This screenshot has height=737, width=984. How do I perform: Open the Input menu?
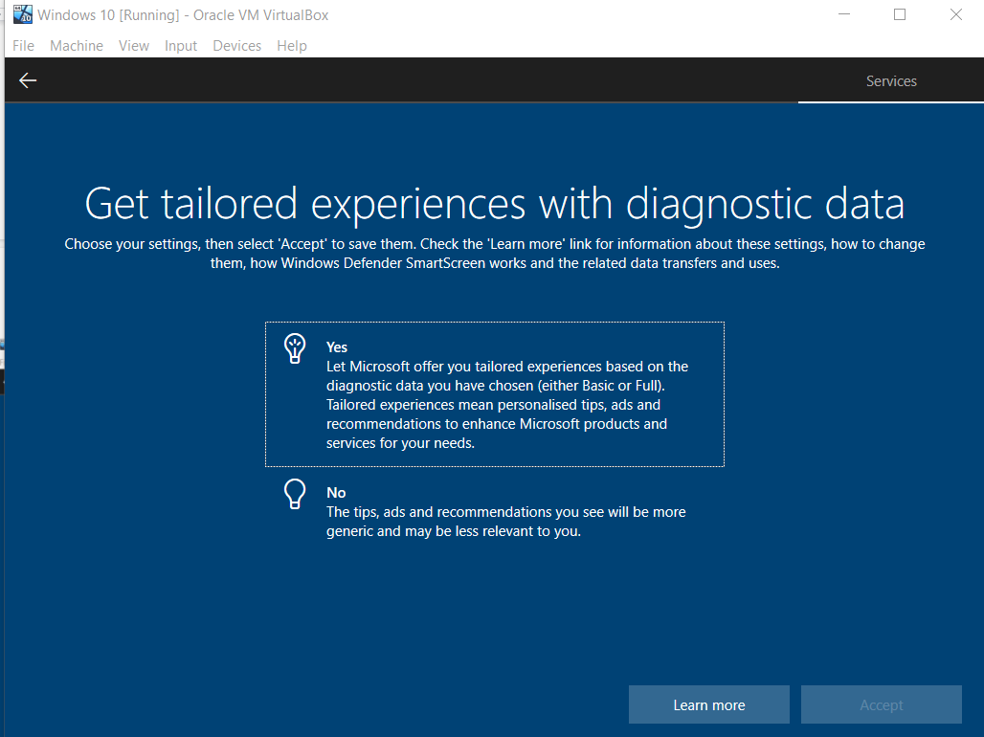tap(181, 46)
